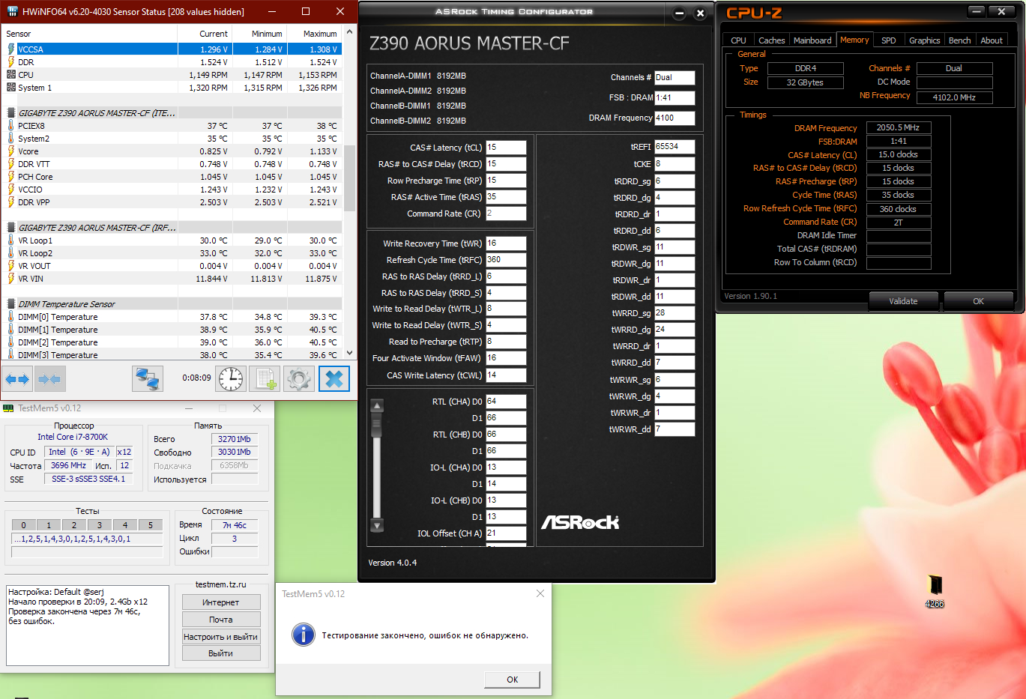Click the HWiNFO64 title bar application icon
This screenshot has height=699, width=1026.
tap(12, 11)
